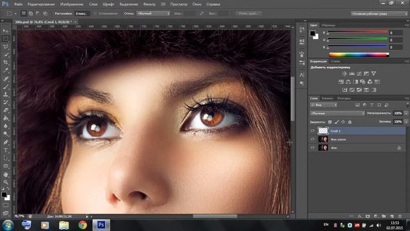Add layer style fx button
This screenshot has height=231, width=410.
(360, 216)
